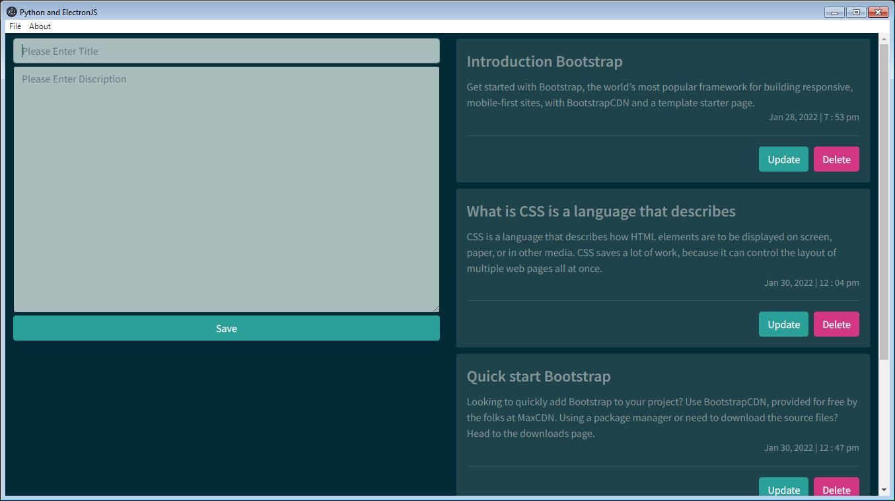This screenshot has height=501, width=895.
Task: Click the Get started with Bootstrap description
Action: click(x=660, y=95)
